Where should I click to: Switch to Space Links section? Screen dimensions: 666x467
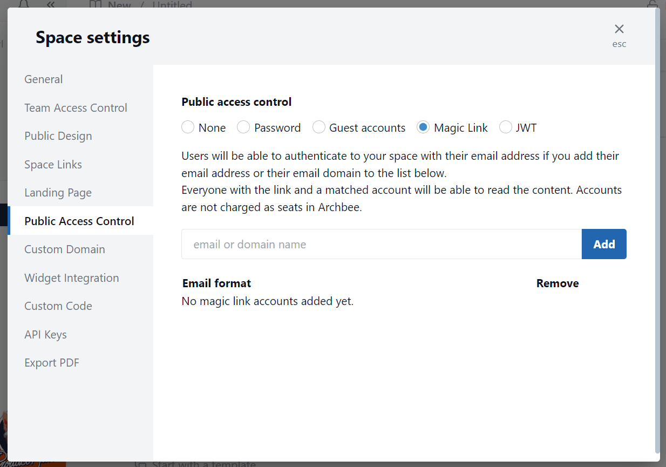click(x=53, y=165)
